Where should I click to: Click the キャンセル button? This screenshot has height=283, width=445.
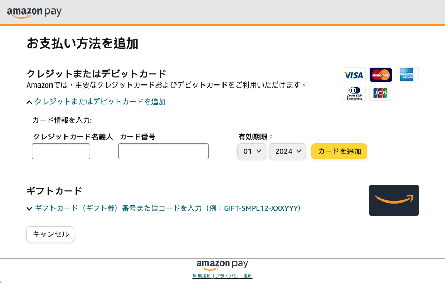point(50,234)
